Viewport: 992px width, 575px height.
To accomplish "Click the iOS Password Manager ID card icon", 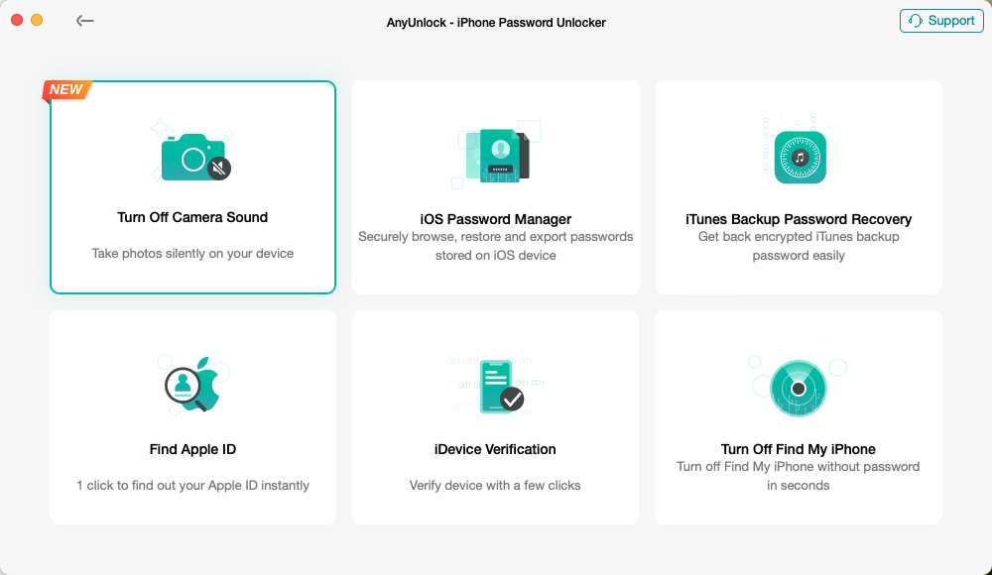I will coord(499,156).
